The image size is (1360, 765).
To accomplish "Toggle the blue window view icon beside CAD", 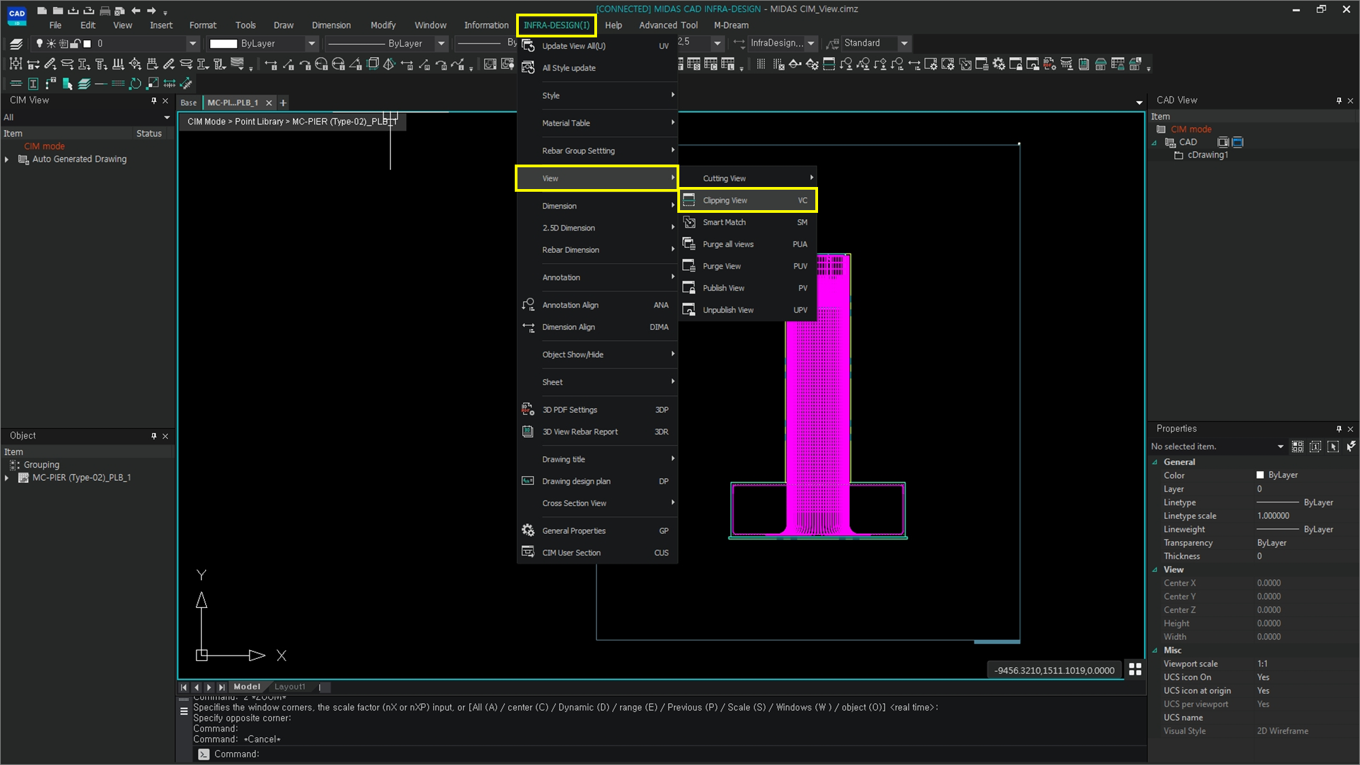I will (x=1238, y=142).
